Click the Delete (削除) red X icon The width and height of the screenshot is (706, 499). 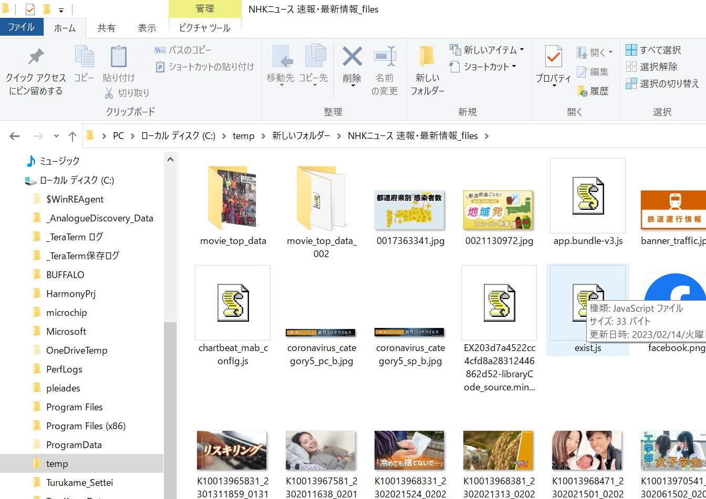coord(352,57)
